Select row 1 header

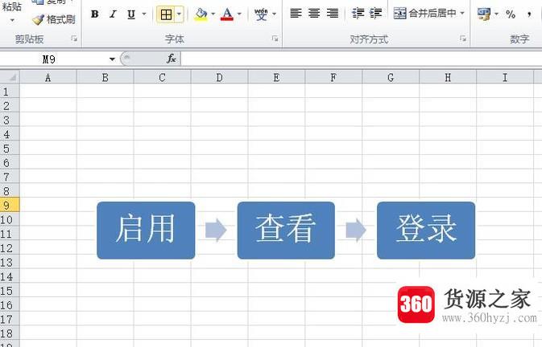[x=10, y=92]
